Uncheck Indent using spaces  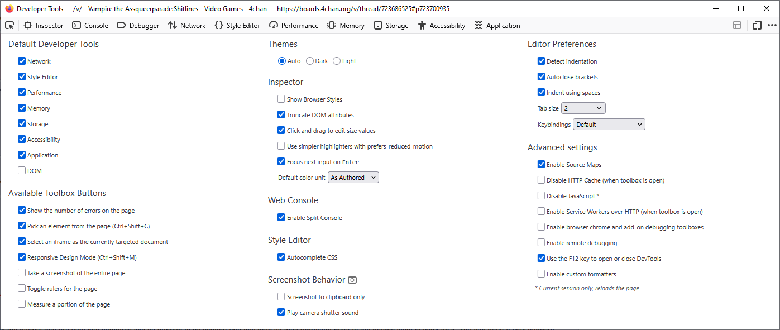click(x=541, y=93)
